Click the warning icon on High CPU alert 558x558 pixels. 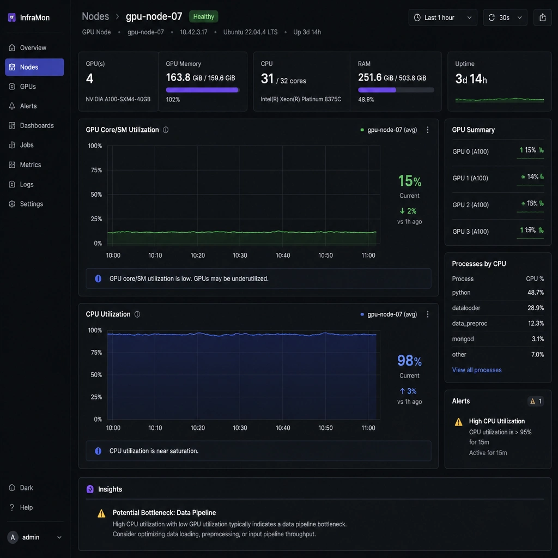tap(459, 422)
